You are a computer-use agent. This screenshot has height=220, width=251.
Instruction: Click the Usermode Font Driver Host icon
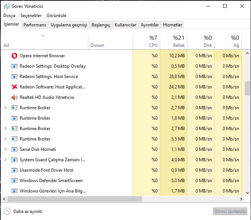click(15, 170)
